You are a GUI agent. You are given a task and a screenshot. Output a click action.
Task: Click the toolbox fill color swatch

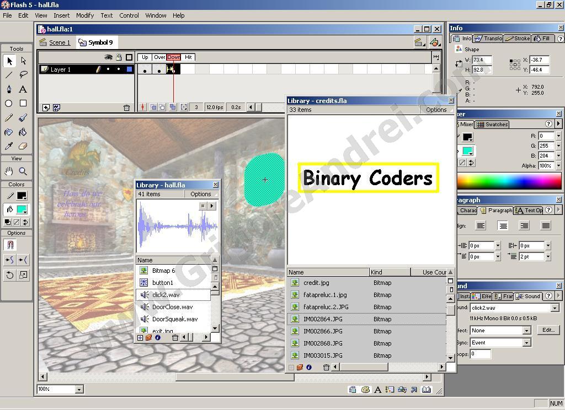pyautogui.click(x=22, y=209)
